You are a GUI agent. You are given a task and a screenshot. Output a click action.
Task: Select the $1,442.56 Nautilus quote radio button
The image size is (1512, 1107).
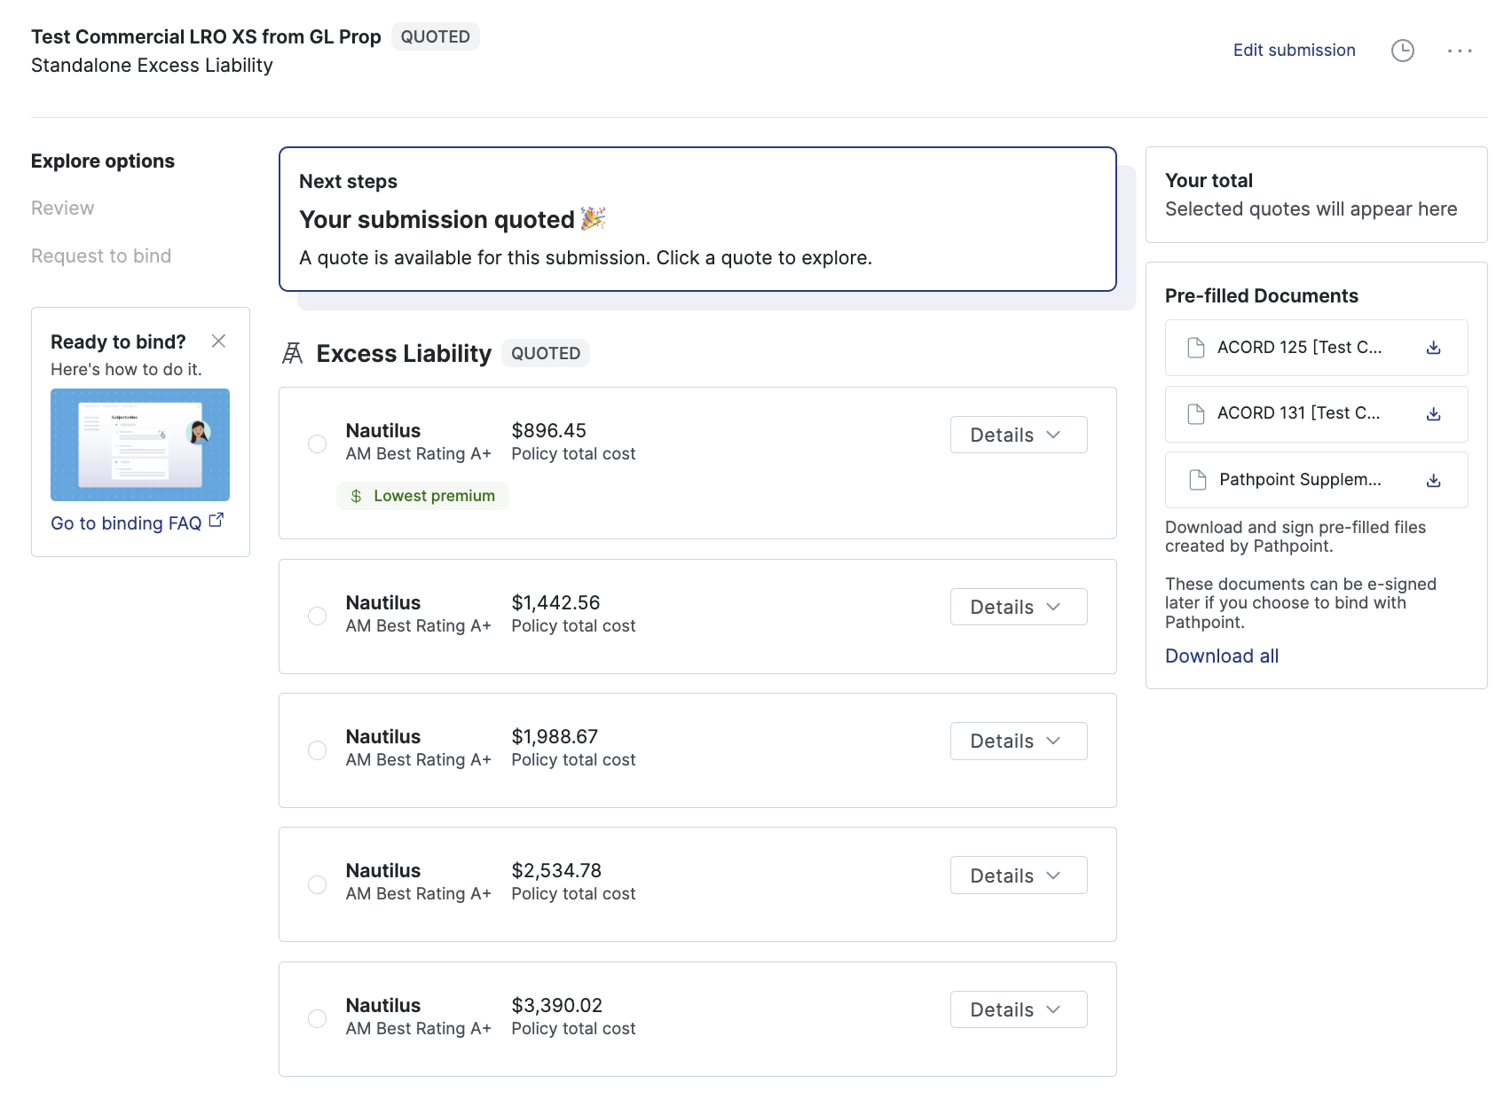[317, 616]
